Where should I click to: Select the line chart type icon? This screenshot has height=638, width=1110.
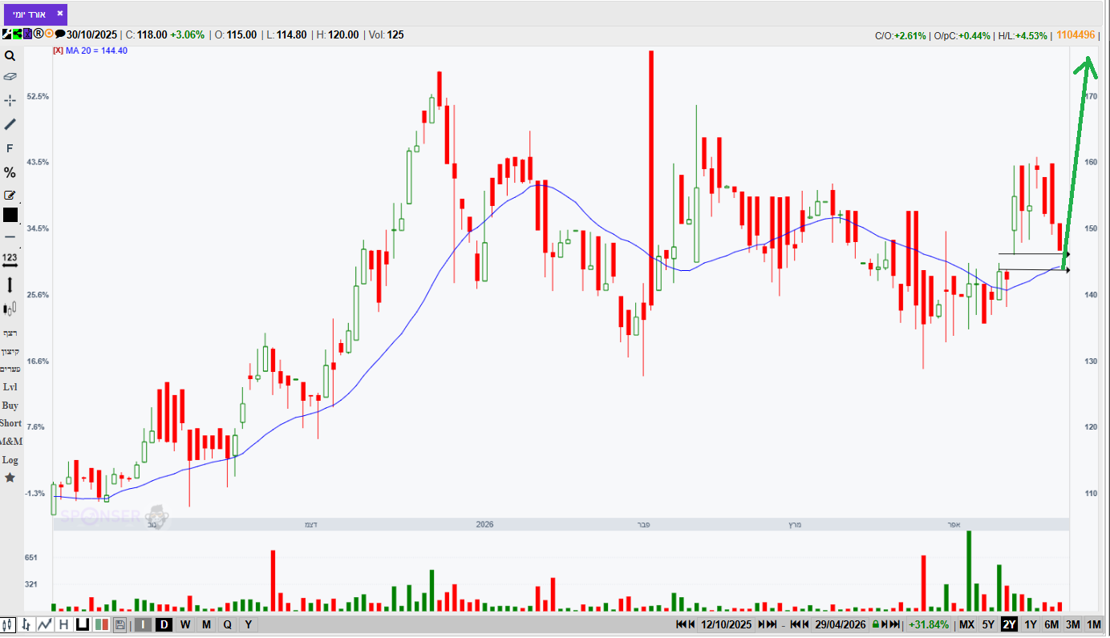(45, 624)
